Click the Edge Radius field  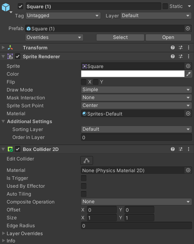[137, 226]
